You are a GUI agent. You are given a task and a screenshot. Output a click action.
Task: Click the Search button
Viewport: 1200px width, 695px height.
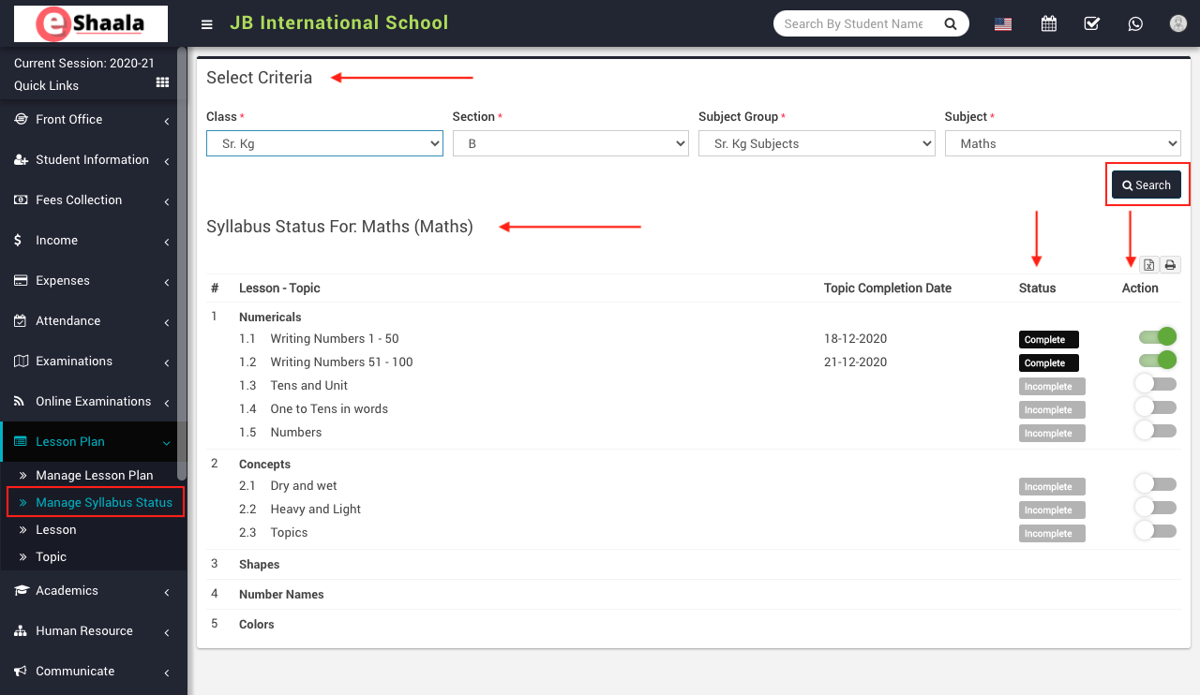(x=1147, y=185)
